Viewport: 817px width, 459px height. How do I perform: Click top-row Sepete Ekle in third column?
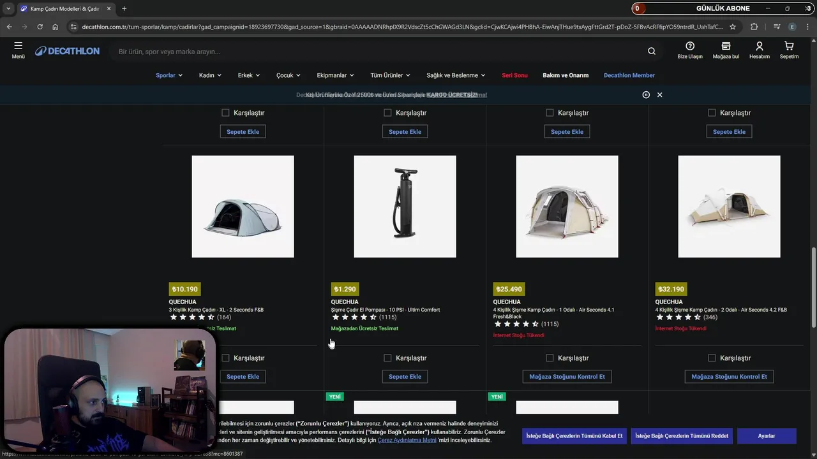click(567, 131)
